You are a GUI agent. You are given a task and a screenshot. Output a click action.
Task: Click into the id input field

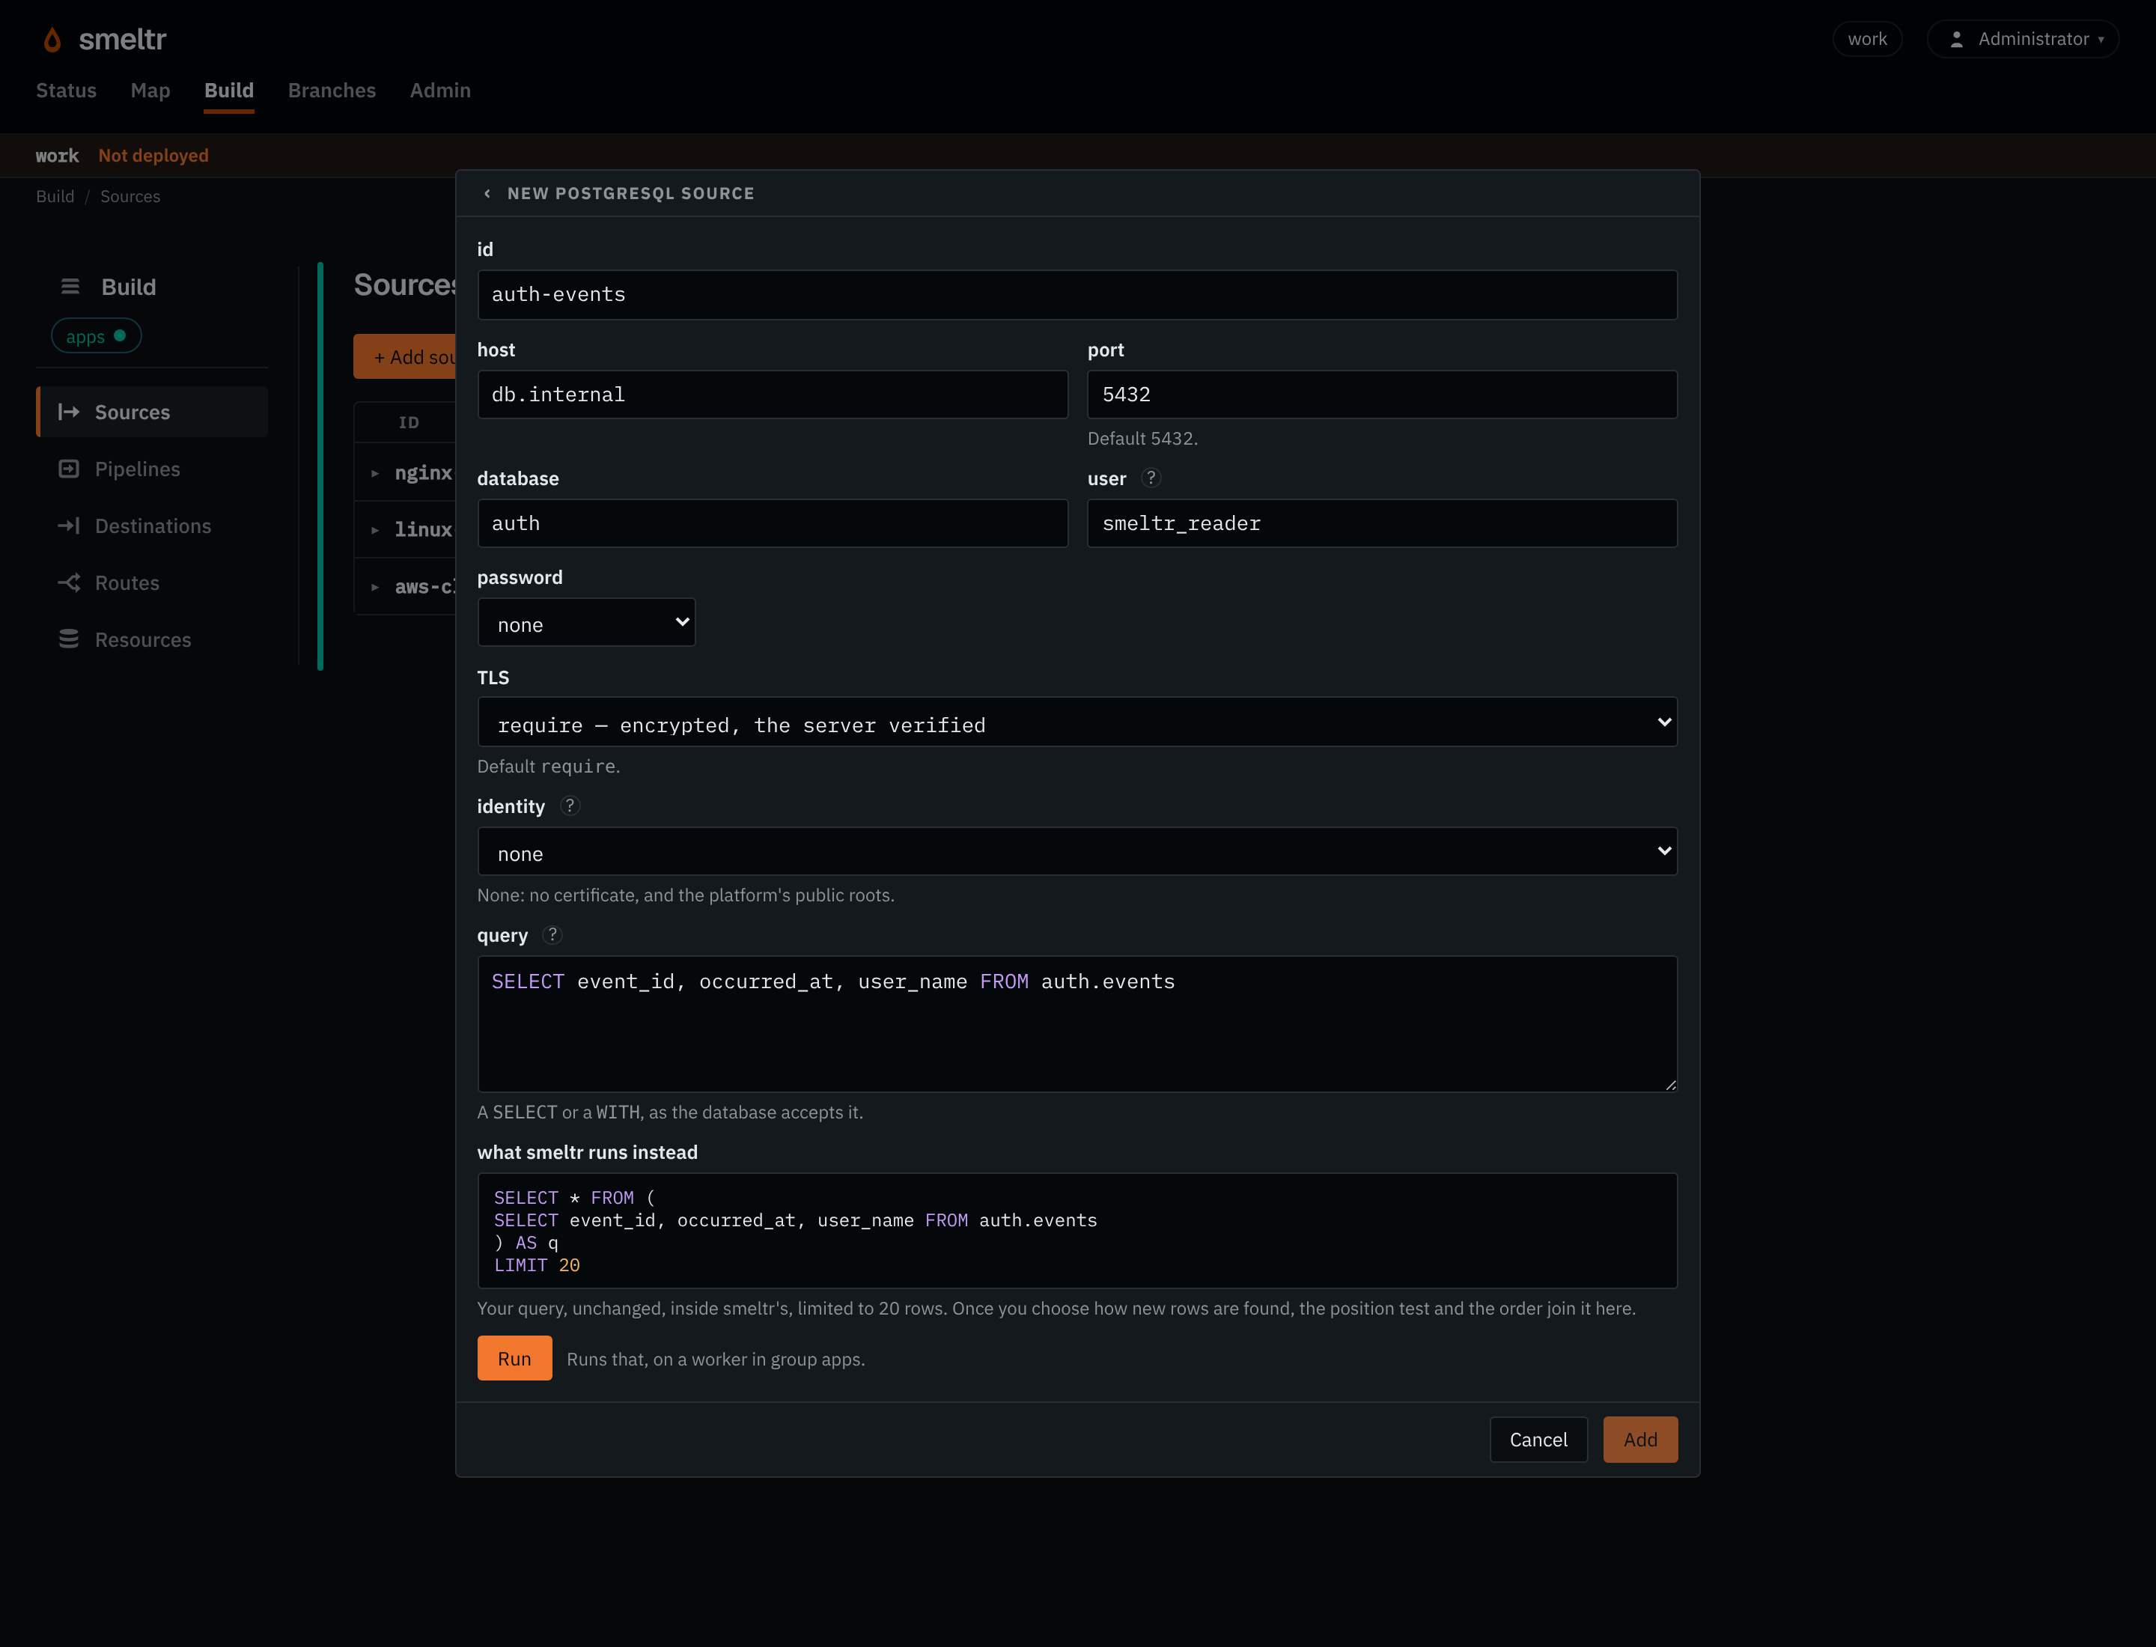tap(1077, 295)
